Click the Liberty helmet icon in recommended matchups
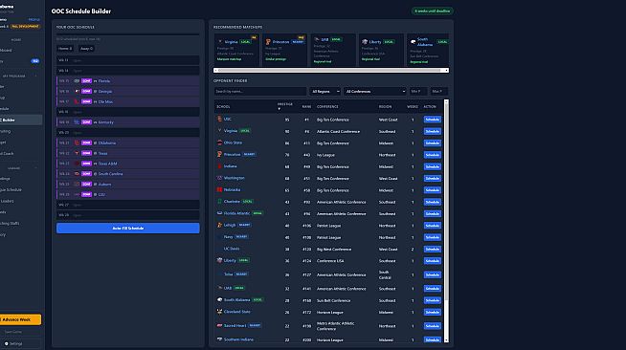 click(365, 41)
